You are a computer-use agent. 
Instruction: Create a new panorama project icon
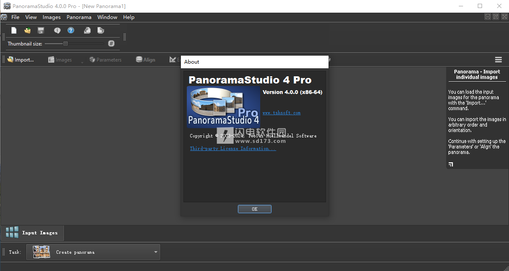pyautogui.click(x=14, y=30)
